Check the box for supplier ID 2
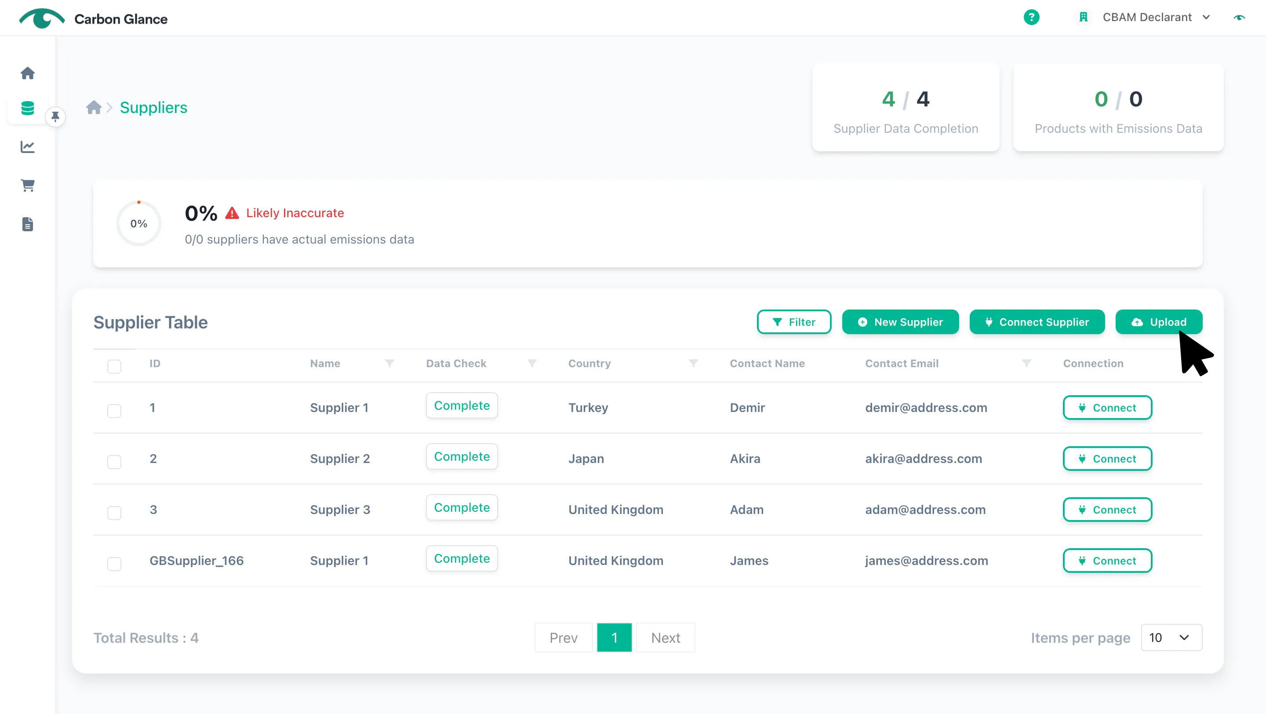The image size is (1266, 714). point(114,462)
